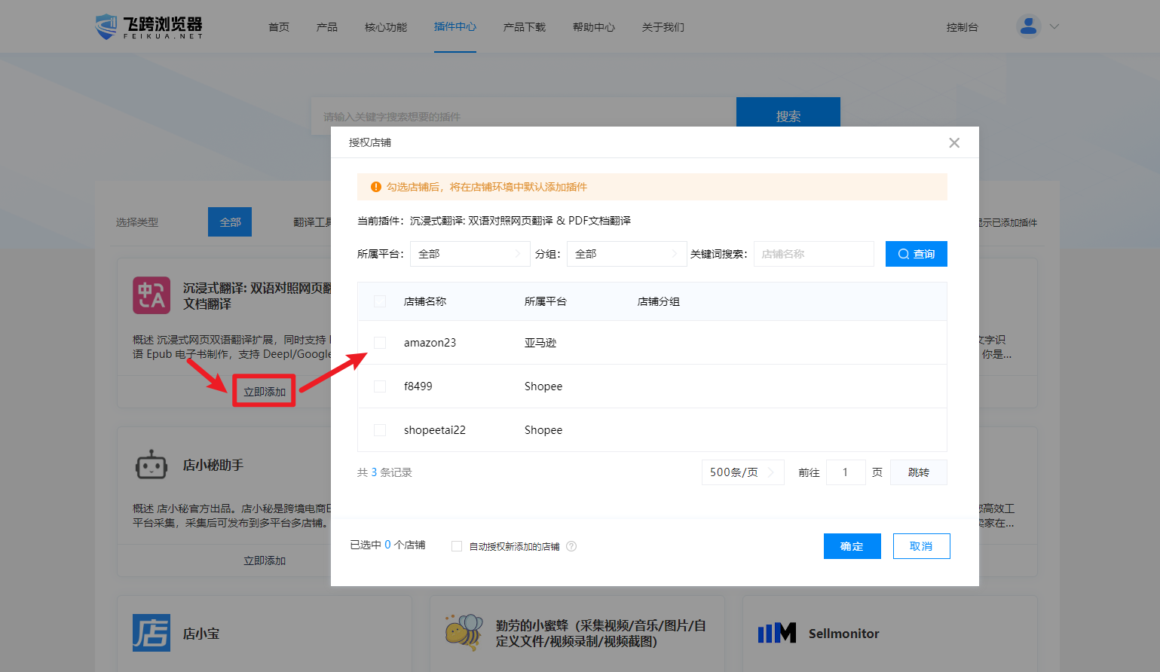Screen dimensions: 1160x672
Task: Open the 所属平台 dropdown
Action: [469, 254]
